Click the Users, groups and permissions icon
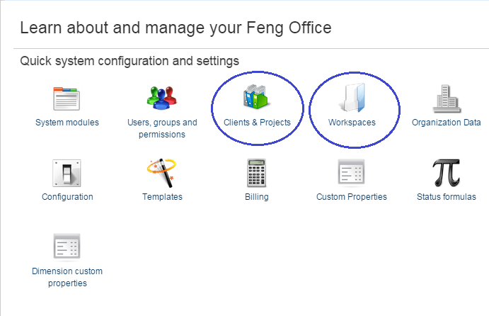Screen dimensions: 489x316 (x=162, y=98)
